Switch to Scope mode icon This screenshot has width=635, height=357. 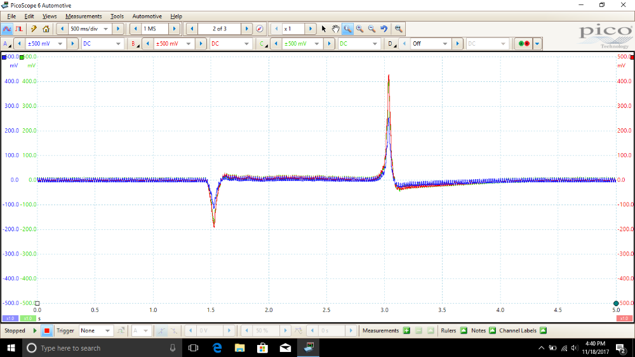[x=7, y=29]
